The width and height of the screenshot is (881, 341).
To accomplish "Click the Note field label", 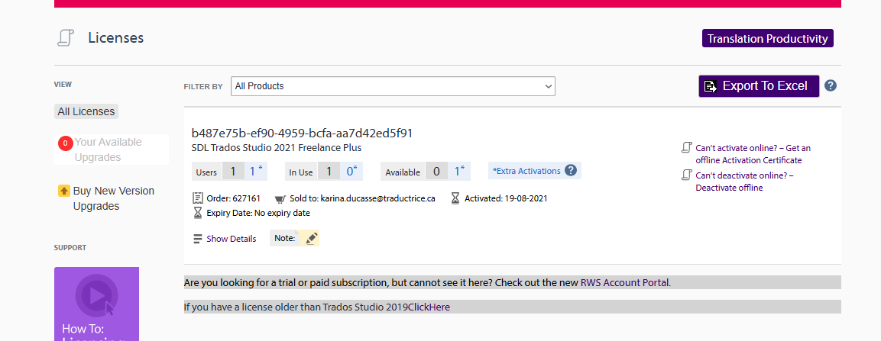I will click(285, 238).
